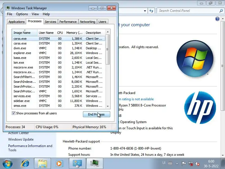Refresh the Control Panel address bar
The image size is (225, 169).
[151, 11]
